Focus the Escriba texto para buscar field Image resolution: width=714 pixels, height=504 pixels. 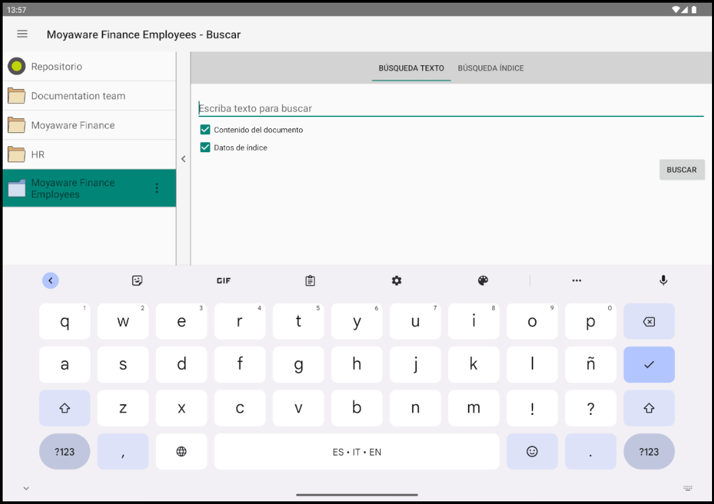tap(451, 108)
